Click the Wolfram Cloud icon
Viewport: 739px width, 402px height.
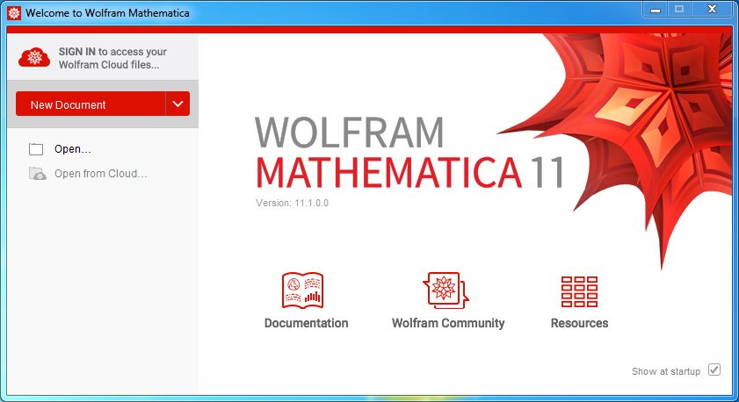click(34, 58)
